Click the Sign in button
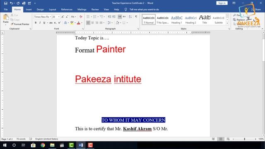265x149 pixels. click(222, 3)
